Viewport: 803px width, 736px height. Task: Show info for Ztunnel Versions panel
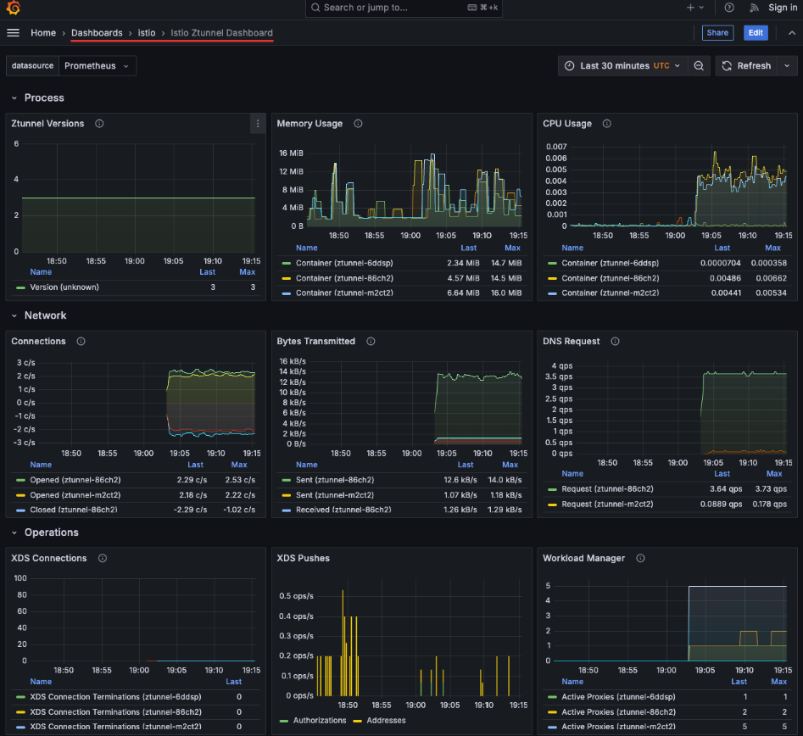(99, 124)
